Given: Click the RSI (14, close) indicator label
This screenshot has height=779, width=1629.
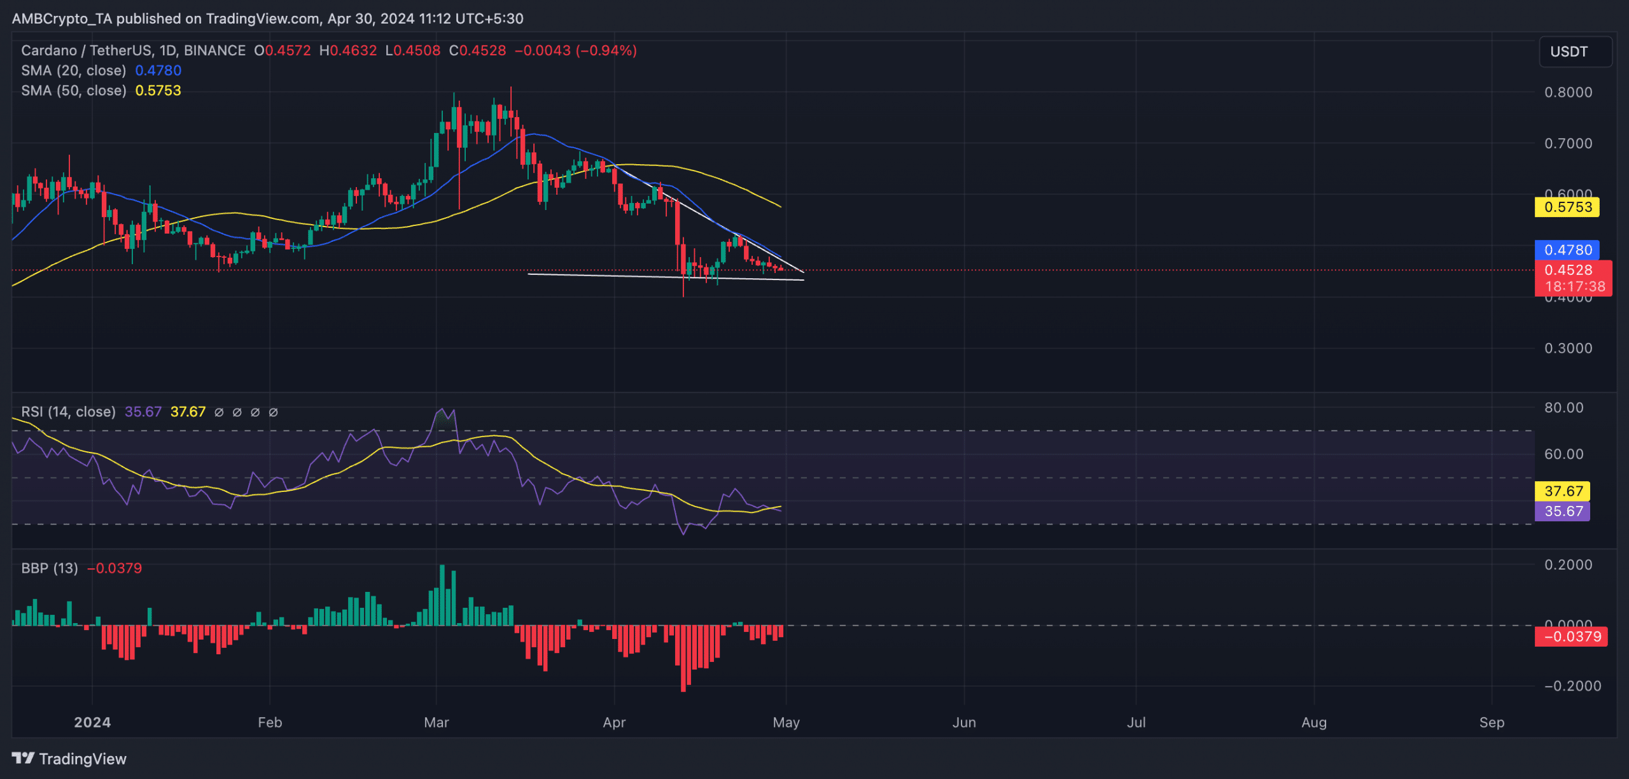Looking at the screenshot, I should (x=68, y=412).
